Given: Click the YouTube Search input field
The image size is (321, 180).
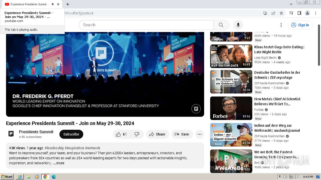Looking at the screenshot, I should pyautogui.click(x=146, y=25).
